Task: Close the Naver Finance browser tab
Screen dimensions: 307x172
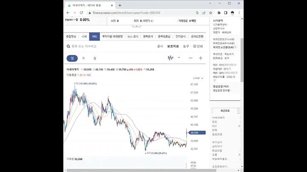Action: [x=112, y=6]
